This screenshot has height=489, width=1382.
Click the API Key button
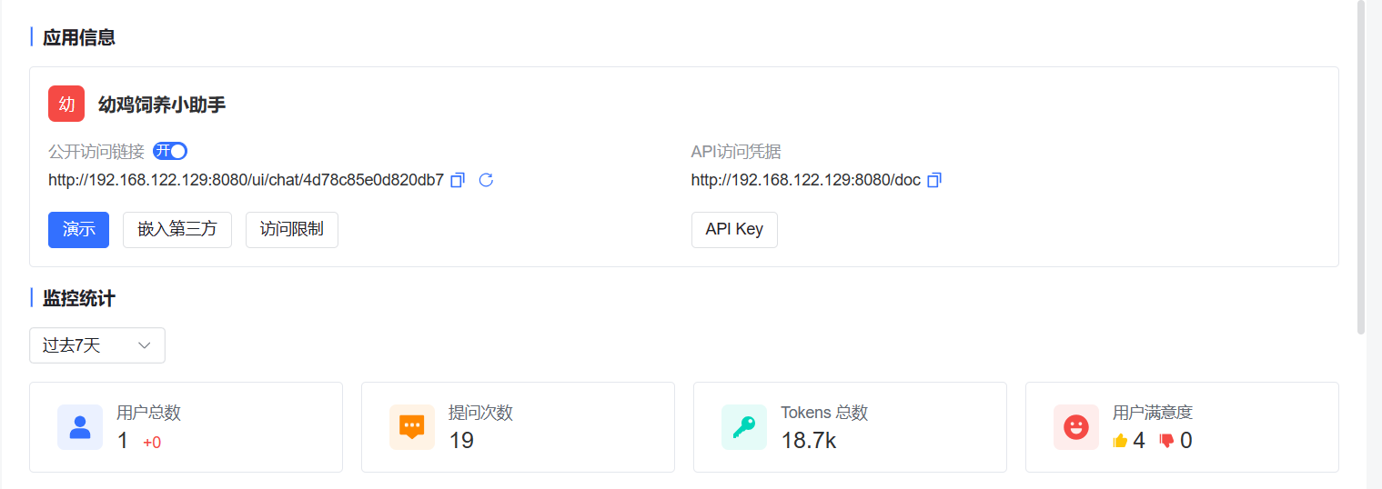(734, 229)
